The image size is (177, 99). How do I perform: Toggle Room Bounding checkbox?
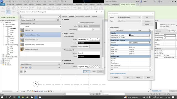(x=165, y=38)
